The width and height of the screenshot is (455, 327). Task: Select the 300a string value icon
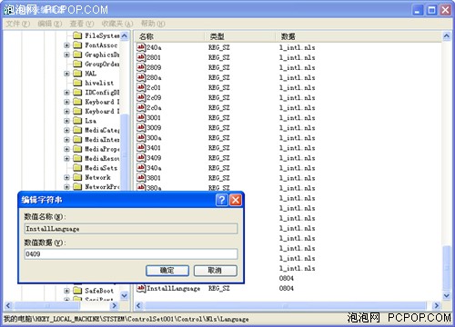(141, 137)
